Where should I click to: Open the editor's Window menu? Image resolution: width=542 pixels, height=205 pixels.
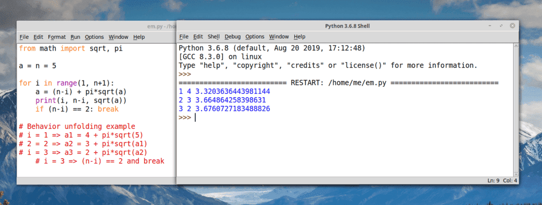click(118, 37)
